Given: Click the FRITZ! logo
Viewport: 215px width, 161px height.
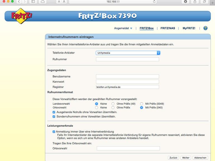Looking at the screenshot, I should (21, 16).
